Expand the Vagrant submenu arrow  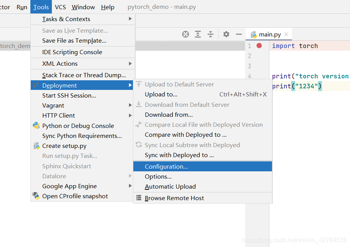click(x=130, y=105)
